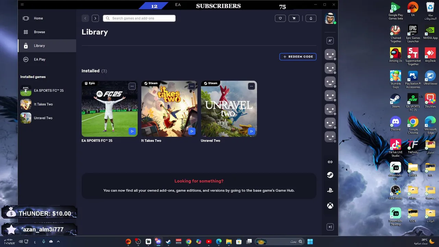Screen dimensions: 439x247
Task: Select the Among Us desktop icon
Action: [x=395, y=55]
